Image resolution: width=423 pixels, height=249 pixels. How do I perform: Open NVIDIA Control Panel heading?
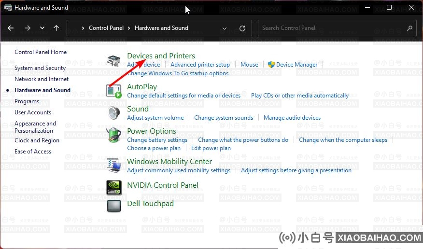click(x=163, y=185)
